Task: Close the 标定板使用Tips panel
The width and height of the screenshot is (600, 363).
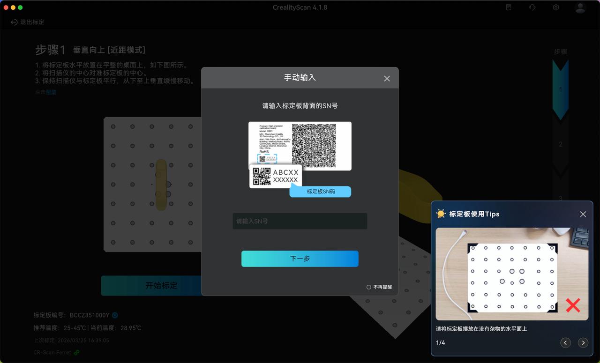Action: [583, 214]
